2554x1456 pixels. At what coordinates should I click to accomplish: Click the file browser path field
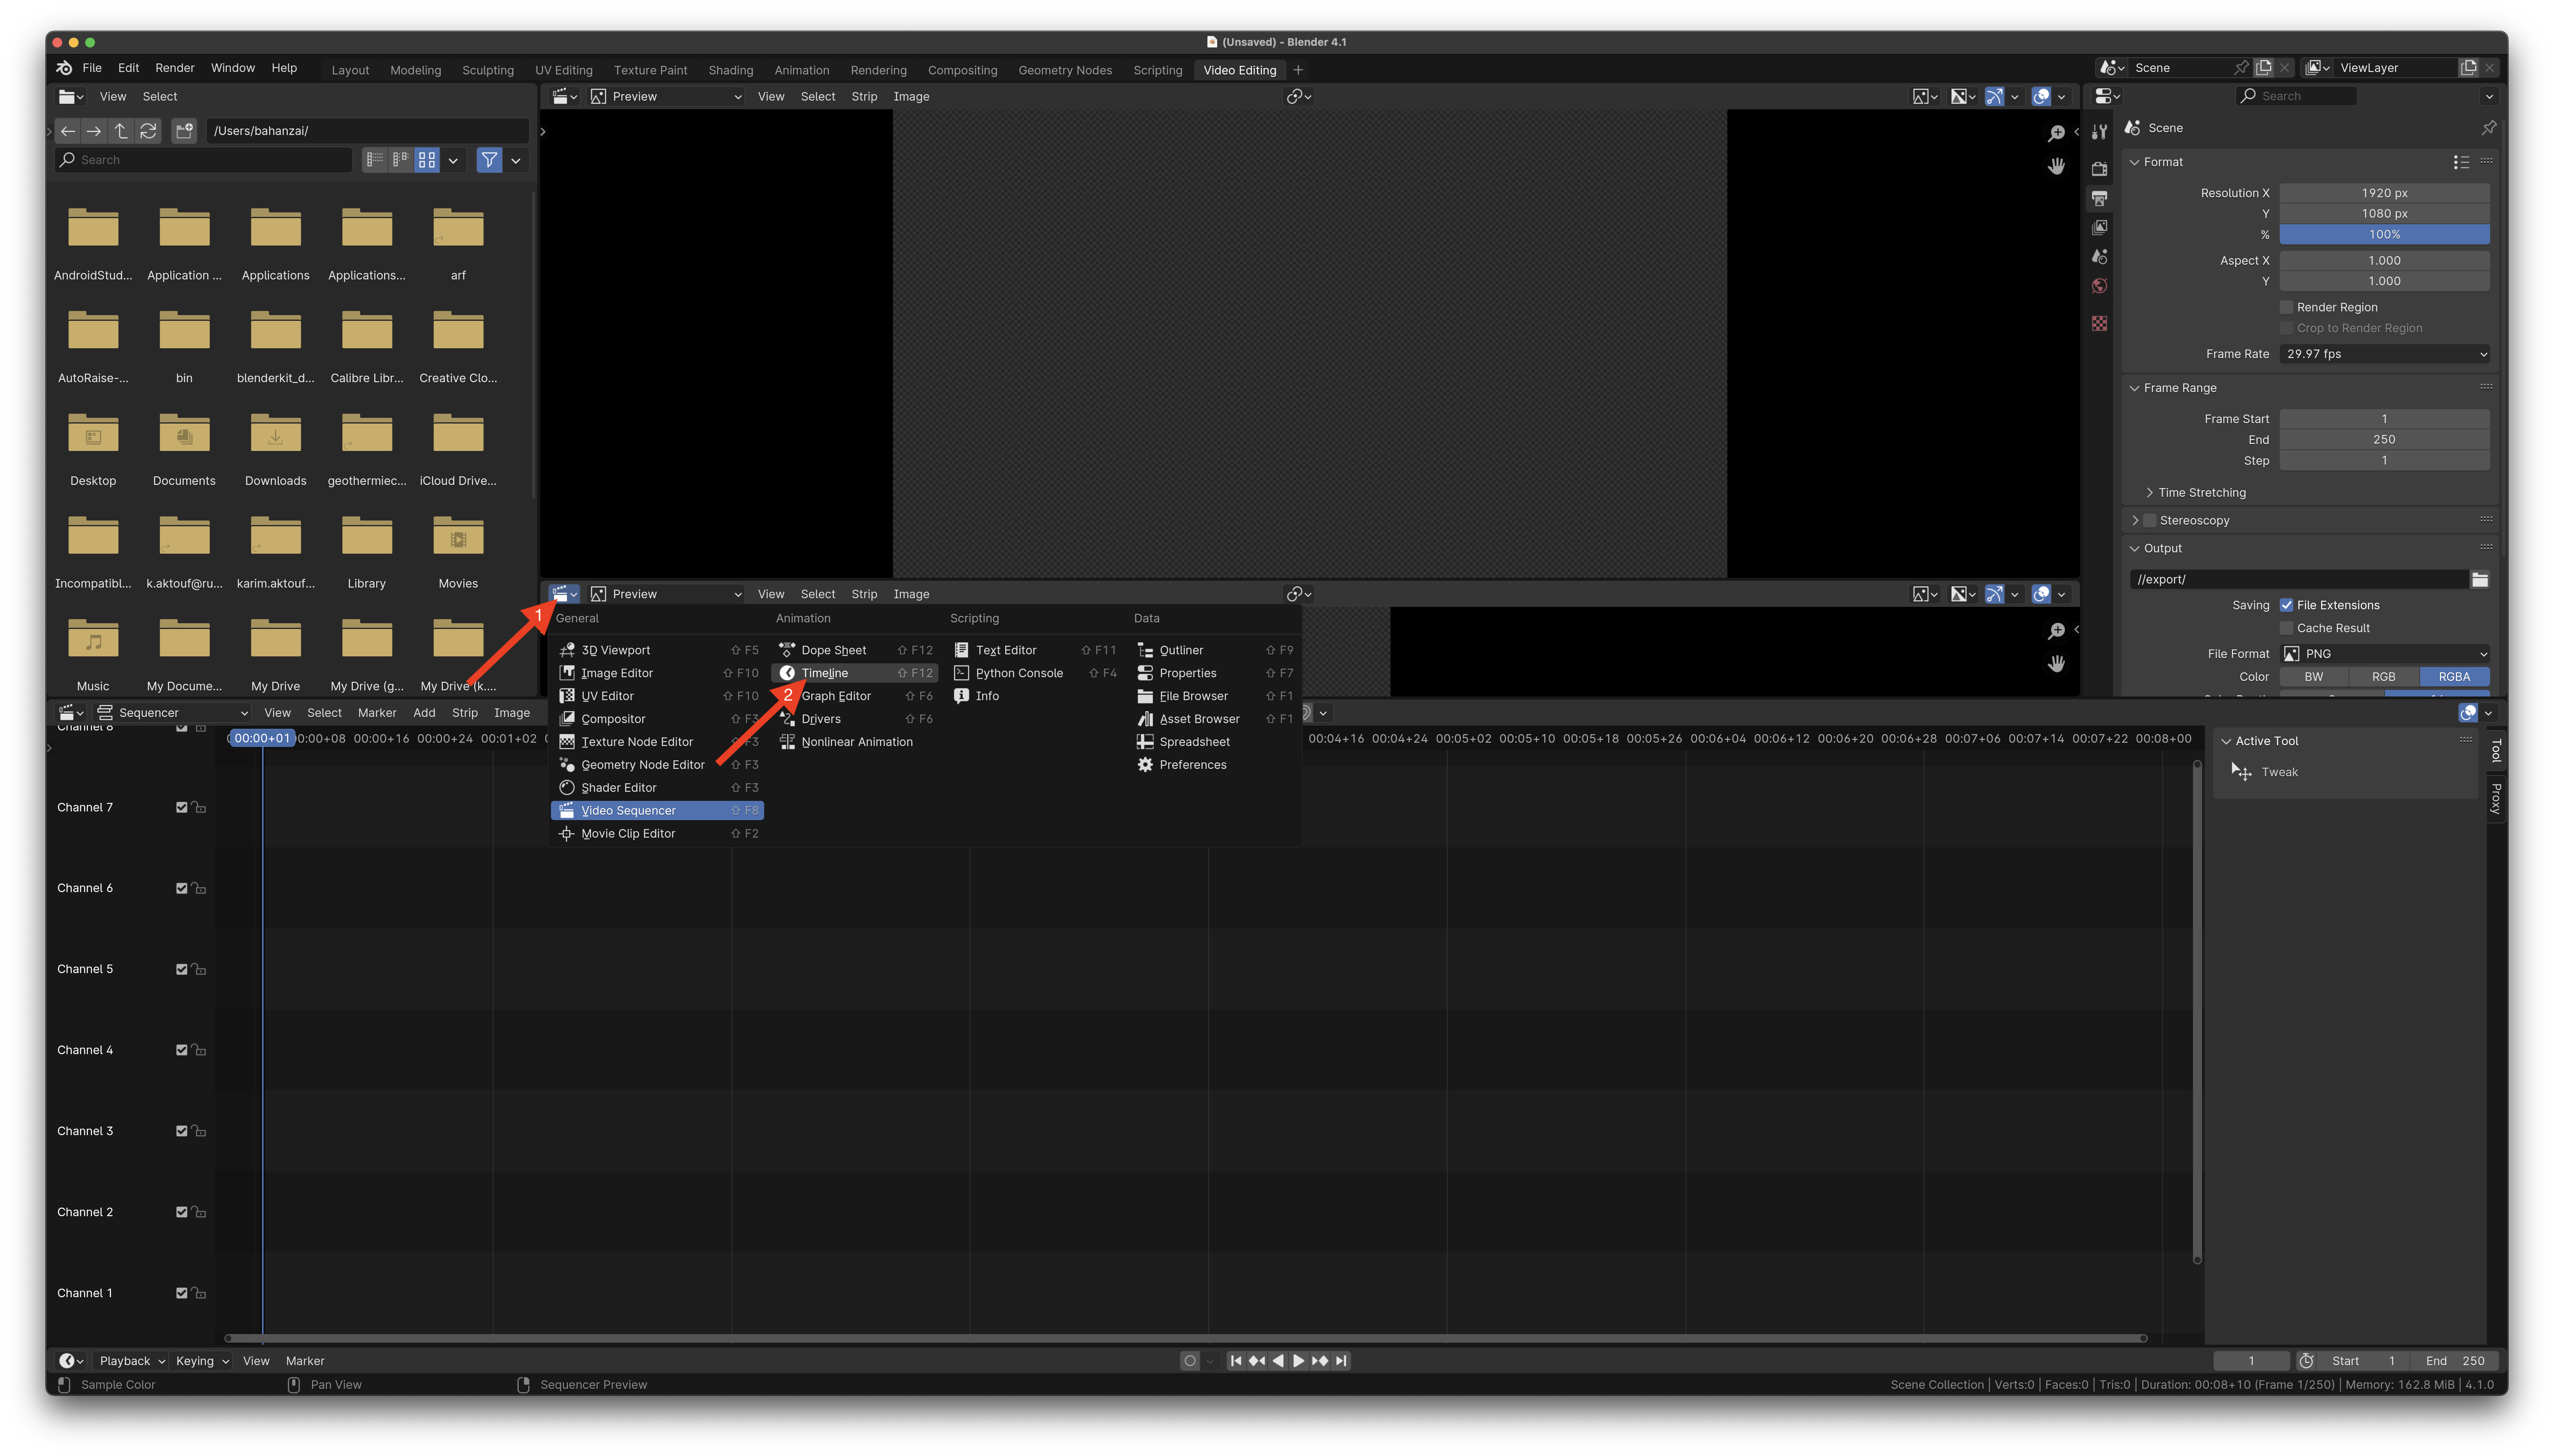367,131
